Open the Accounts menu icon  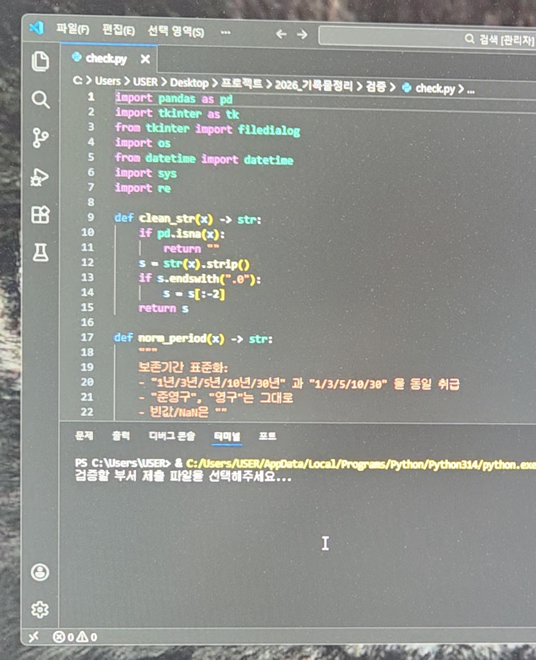pos(40,573)
